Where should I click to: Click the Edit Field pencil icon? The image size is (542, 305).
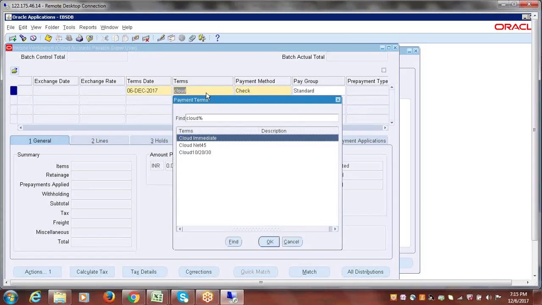[x=161, y=38]
